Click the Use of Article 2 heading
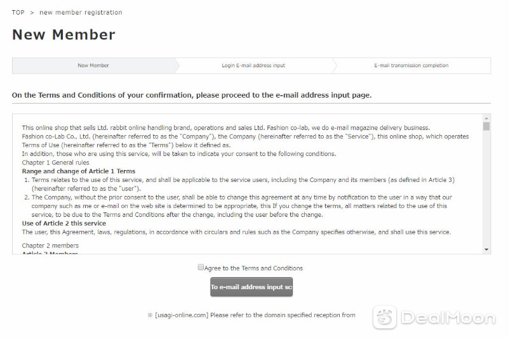Image resolution: width=508 pixels, height=338 pixels. (x=64, y=223)
